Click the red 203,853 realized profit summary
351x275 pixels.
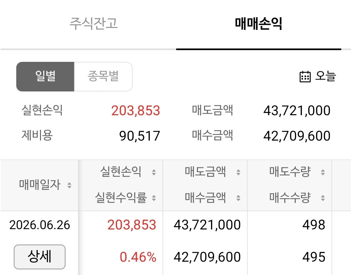tap(136, 111)
